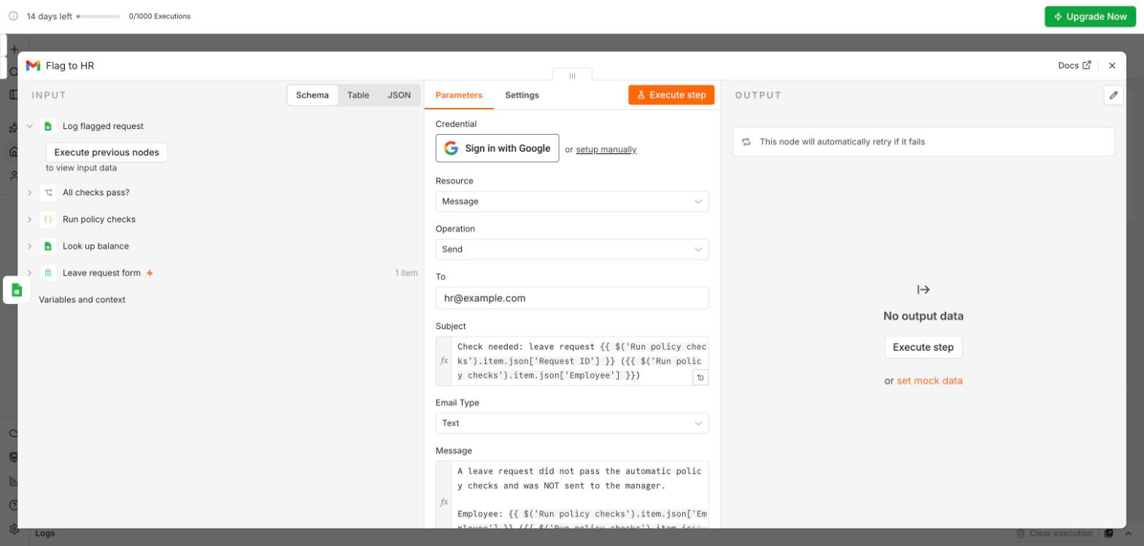
Task: Collapse the Log flagged request node
Action: pyautogui.click(x=30, y=126)
